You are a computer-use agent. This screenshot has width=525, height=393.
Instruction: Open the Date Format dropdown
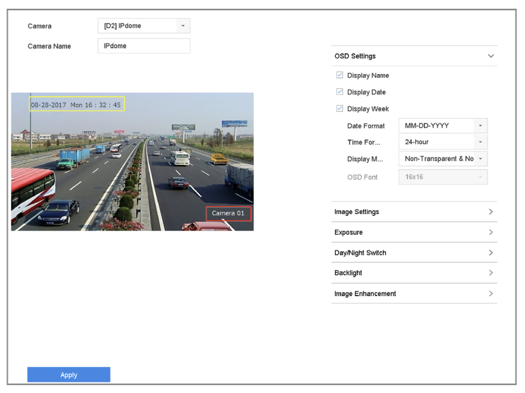click(x=443, y=126)
